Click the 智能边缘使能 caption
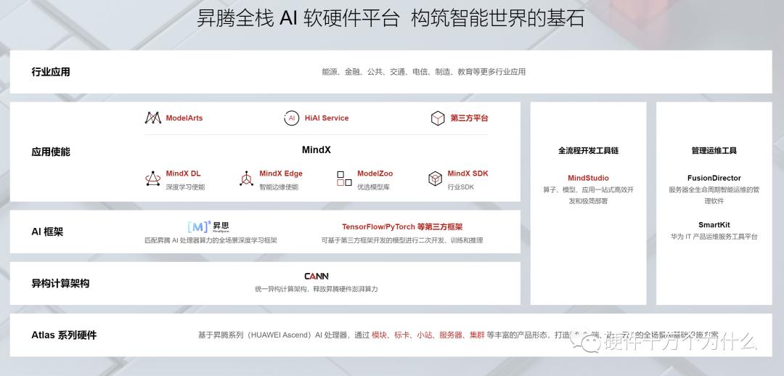 pyautogui.click(x=279, y=187)
